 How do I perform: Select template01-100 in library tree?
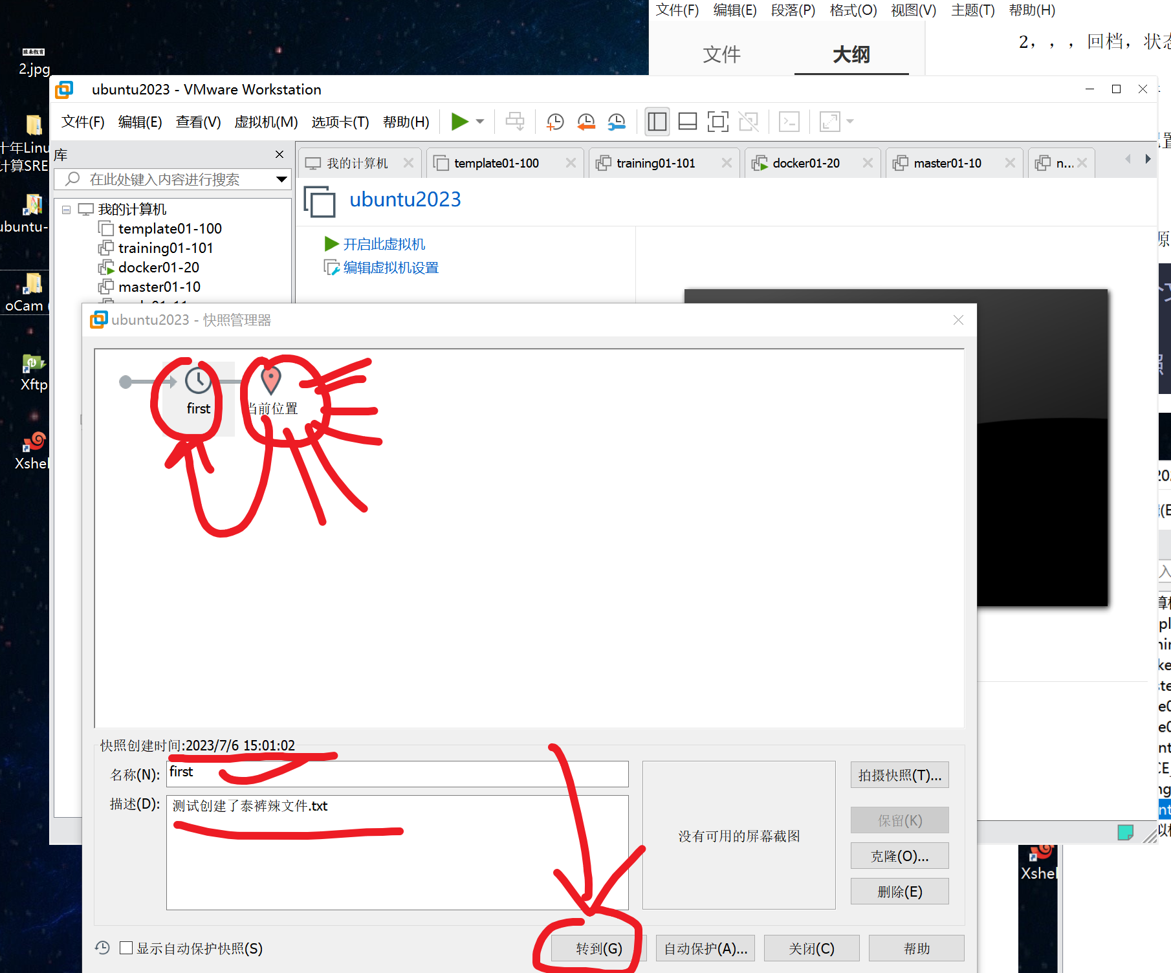tap(170, 228)
